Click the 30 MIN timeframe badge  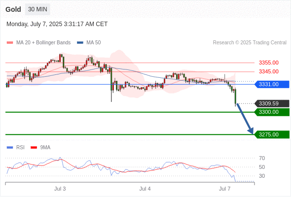tap(37, 9)
